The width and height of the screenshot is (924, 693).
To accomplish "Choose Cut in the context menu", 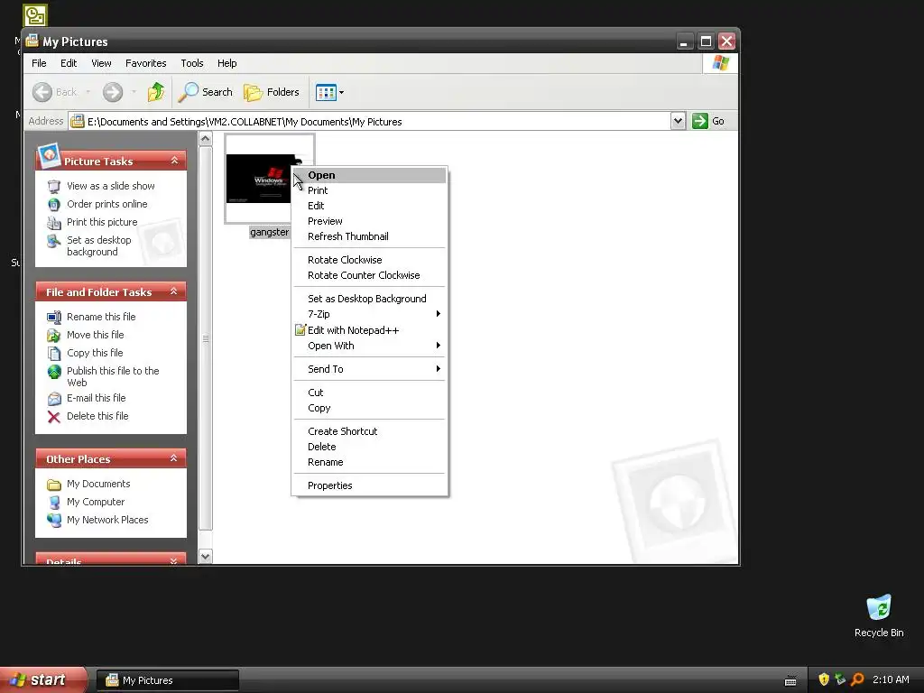I will [x=369, y=393].
